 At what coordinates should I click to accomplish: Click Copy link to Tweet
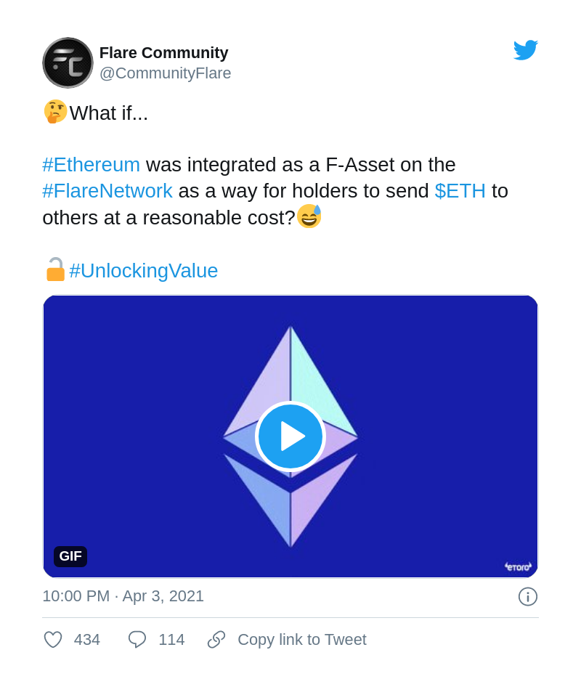(x=301, y=640)
